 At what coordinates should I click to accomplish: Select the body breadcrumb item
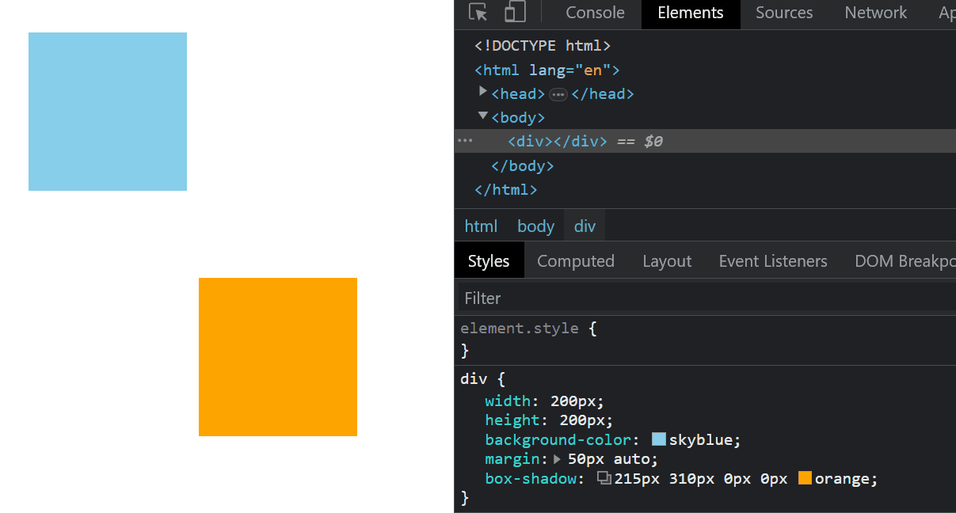pos(535,226)
